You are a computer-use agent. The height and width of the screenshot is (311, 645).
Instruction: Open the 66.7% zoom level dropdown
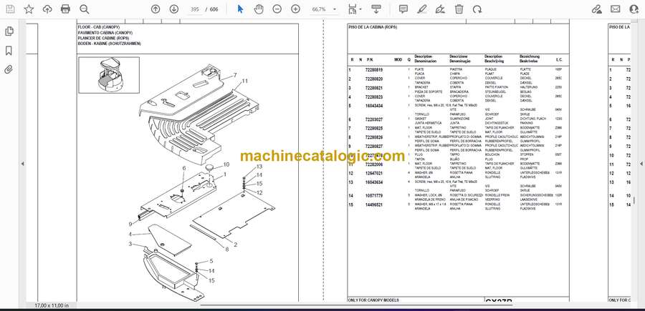click(x=324, y=9)
